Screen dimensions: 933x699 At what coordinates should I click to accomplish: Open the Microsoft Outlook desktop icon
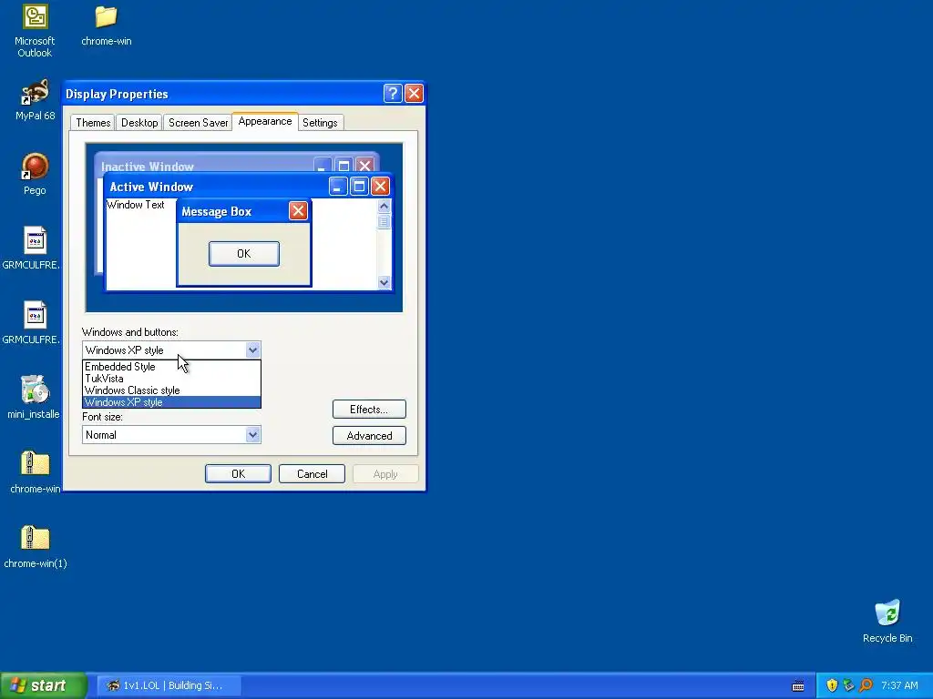[x=35, y=31]
